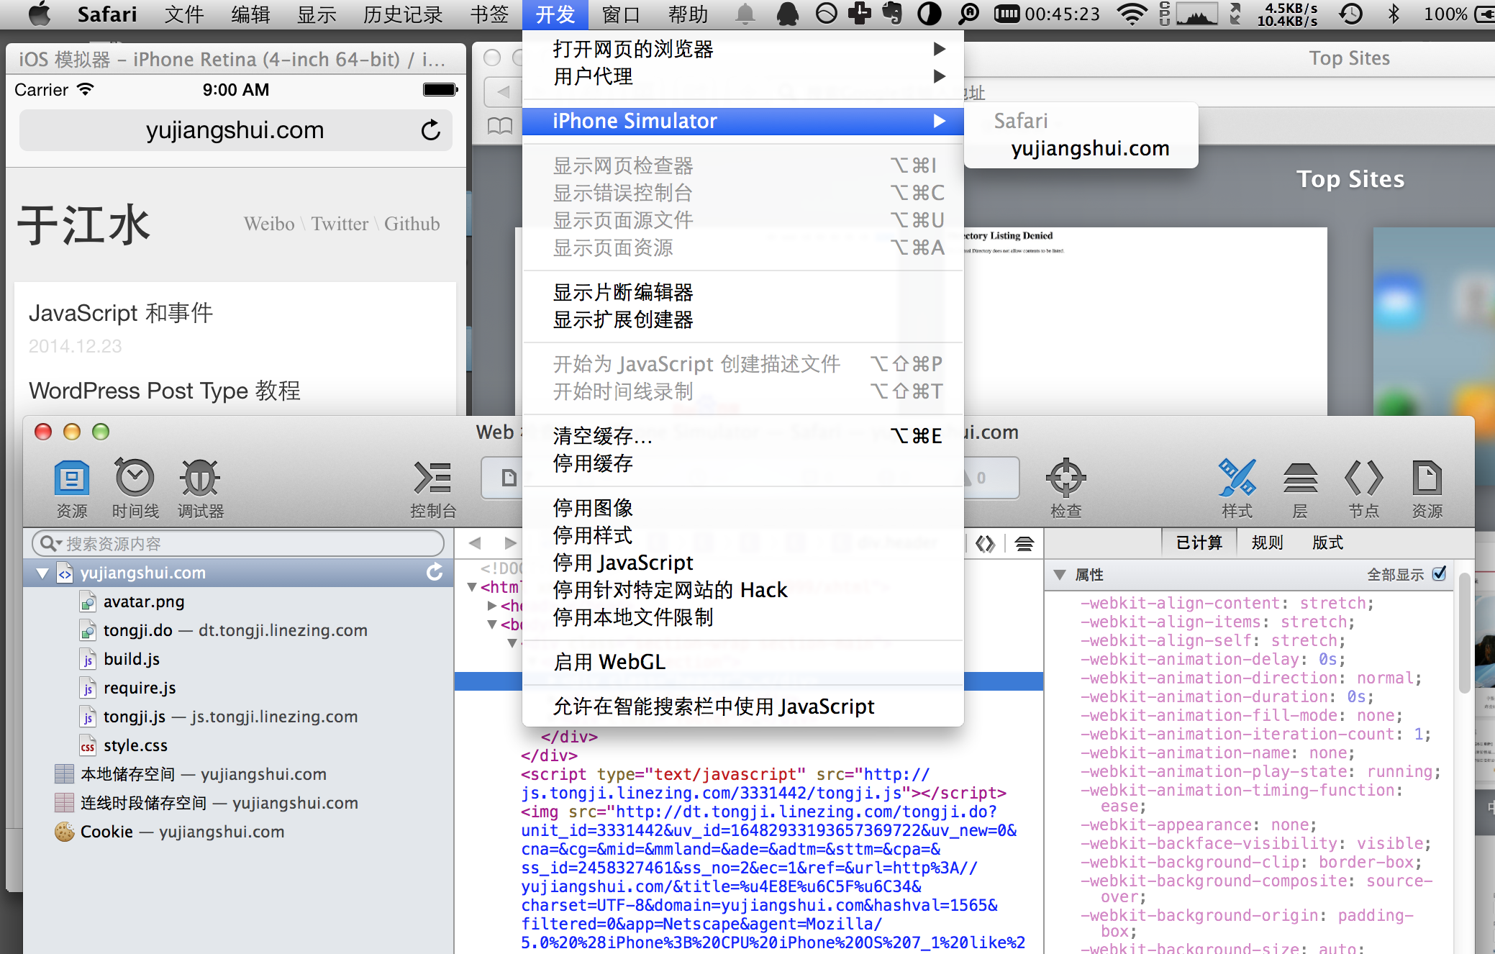Open search options dropdown in 搜索资源内容 field
The width and height of the screenshot is (1495, 954).
click(x=50, y=543)
